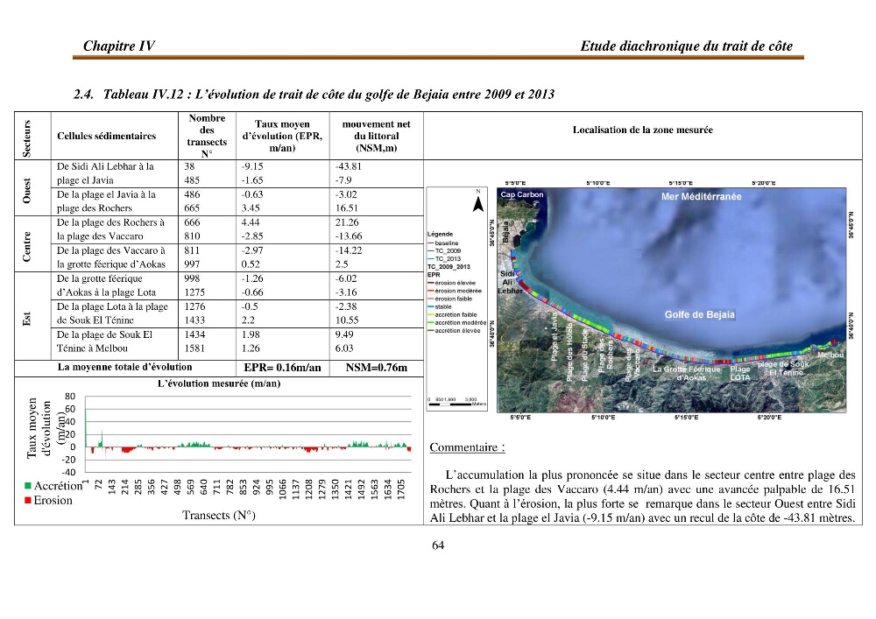876x619 pixels.
Task: Click the '-1.65' EPR value
Action: (252, 180)
